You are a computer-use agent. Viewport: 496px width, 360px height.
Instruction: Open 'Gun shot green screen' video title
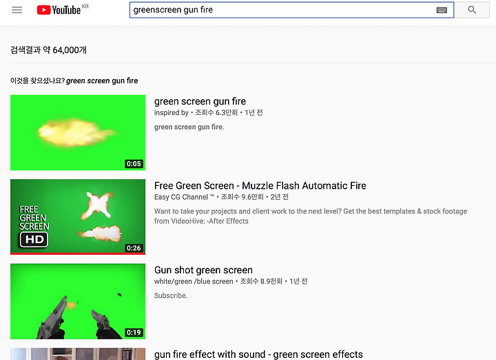[x=203, y=270]
